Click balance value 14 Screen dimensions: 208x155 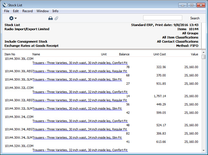pyautogui.click(x=128, y=96)
